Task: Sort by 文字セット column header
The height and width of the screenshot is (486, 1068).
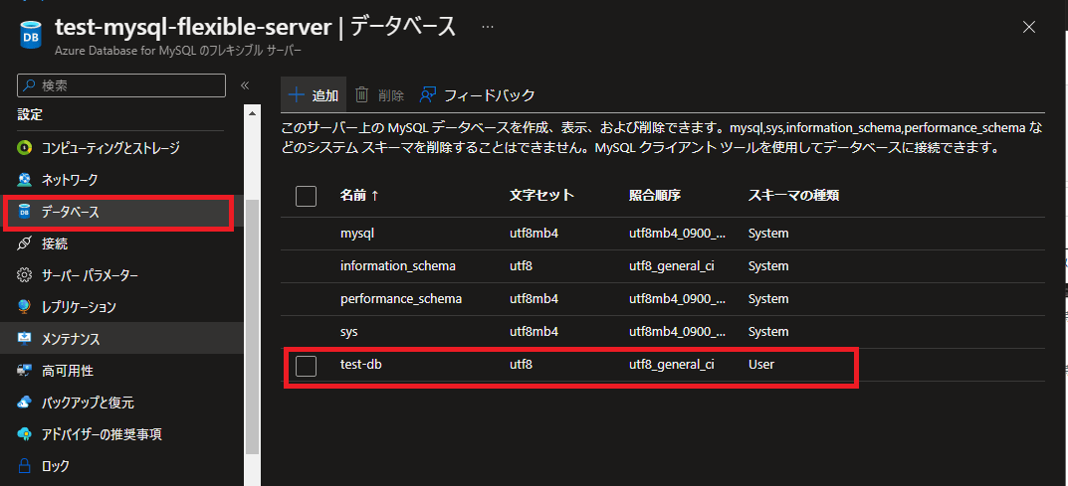Action: (541, 196)
